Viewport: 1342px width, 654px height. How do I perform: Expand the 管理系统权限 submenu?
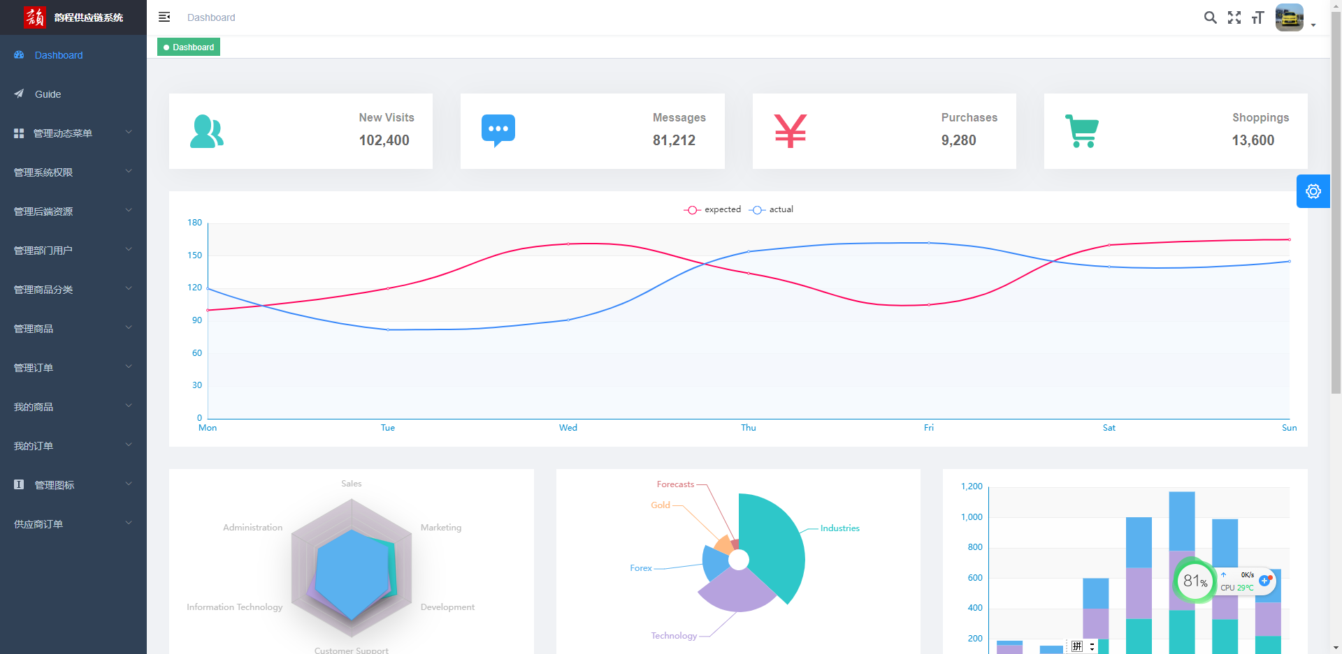click(x=73, y=172)
